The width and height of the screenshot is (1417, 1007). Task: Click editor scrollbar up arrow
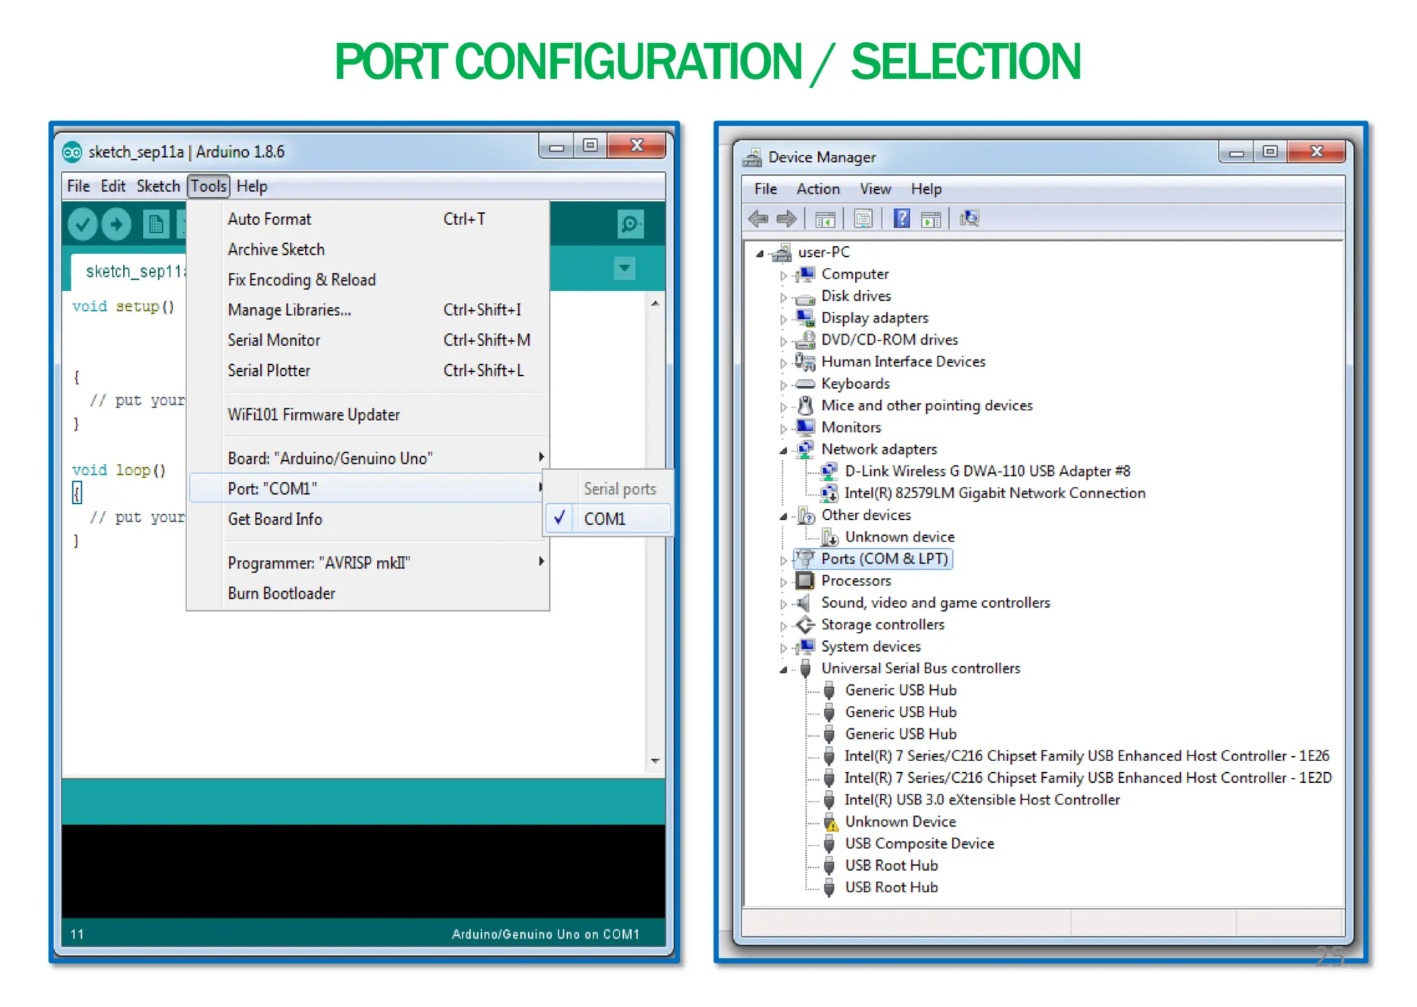click(x=655, y=303)
